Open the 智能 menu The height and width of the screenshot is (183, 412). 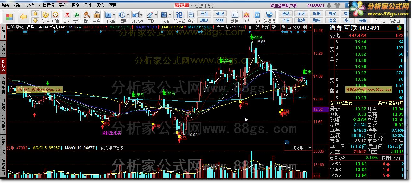coord(75,5)
